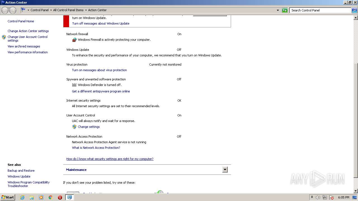Open Google Chrome from the taskbar
The image size is (358, 201).
click(x=51, y=197)
